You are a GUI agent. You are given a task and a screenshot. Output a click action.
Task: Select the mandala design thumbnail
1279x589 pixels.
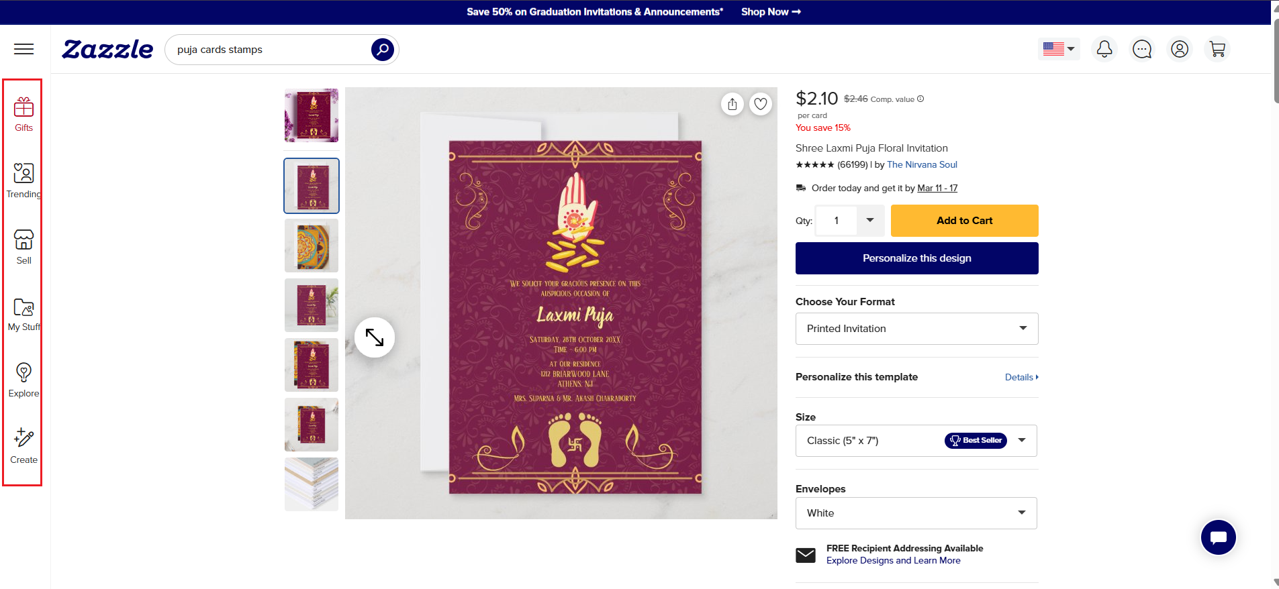click(x=312, y=246)
